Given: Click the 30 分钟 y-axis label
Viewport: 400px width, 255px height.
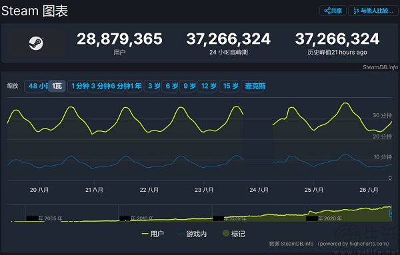Looking at the screenshot, I should coord(382,115).
